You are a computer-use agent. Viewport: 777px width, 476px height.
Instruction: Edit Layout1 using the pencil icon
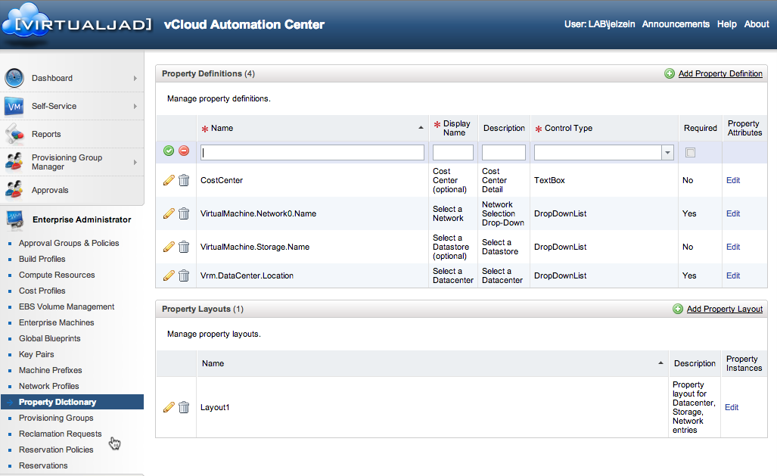(169, 407)
